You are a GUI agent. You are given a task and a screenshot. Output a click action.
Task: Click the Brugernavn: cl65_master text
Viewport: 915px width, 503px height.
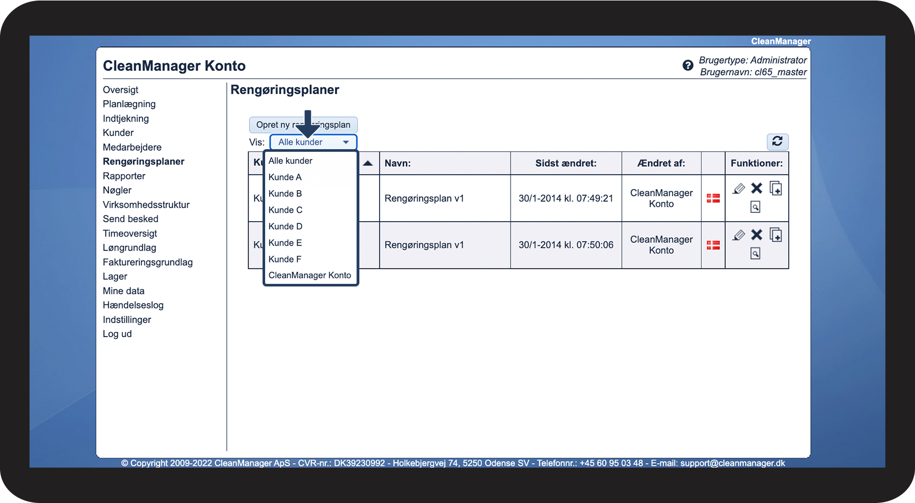point(753,72)
